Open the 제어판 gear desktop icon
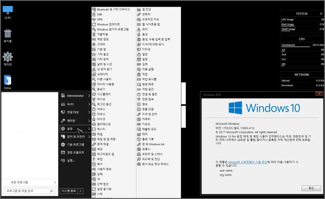 point(7,59)
